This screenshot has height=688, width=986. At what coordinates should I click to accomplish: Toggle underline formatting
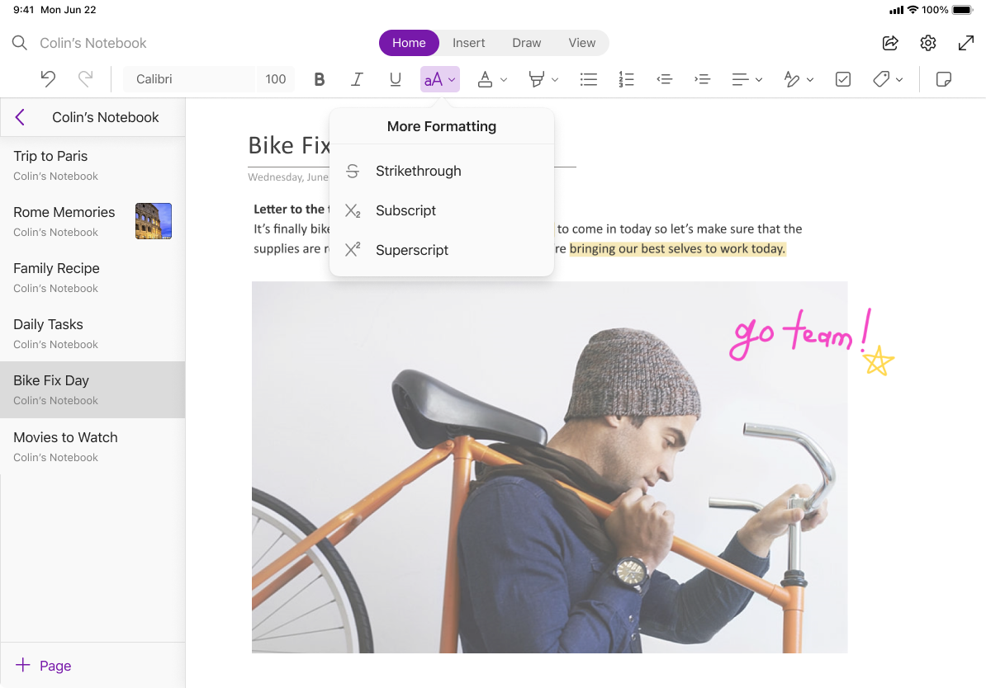coord(395,78)
